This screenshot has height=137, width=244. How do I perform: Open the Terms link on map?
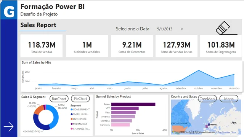pyautogui.click(x=234, y=132)
